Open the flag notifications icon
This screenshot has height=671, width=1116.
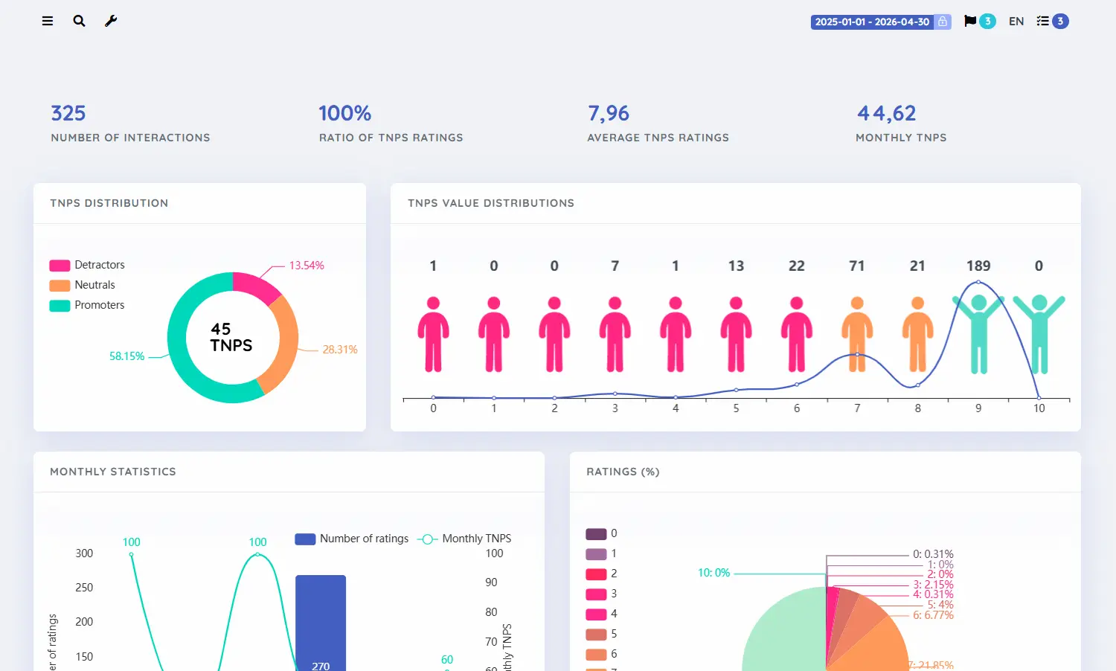970,21
